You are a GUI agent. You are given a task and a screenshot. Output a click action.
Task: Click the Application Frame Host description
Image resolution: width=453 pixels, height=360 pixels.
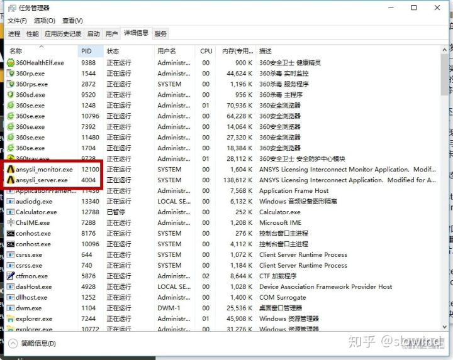(294, 190)
